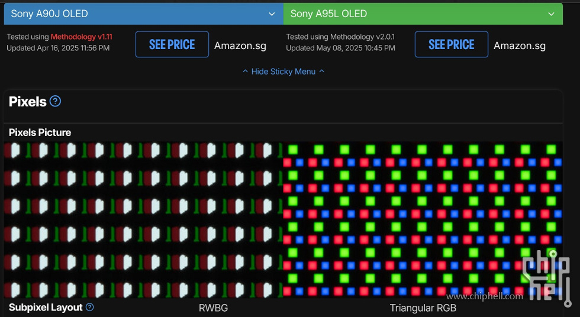Click the SEE PRICE button for Sony A95L
580x317 pixels.
(451, 44)
